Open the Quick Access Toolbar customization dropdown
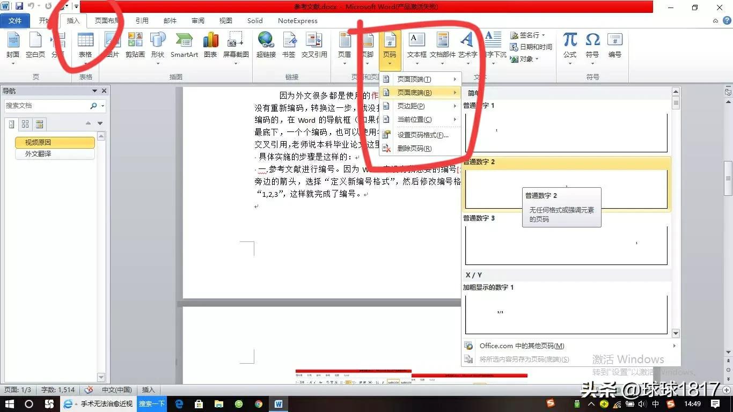The image size is (733, 412). click(75, 6)
